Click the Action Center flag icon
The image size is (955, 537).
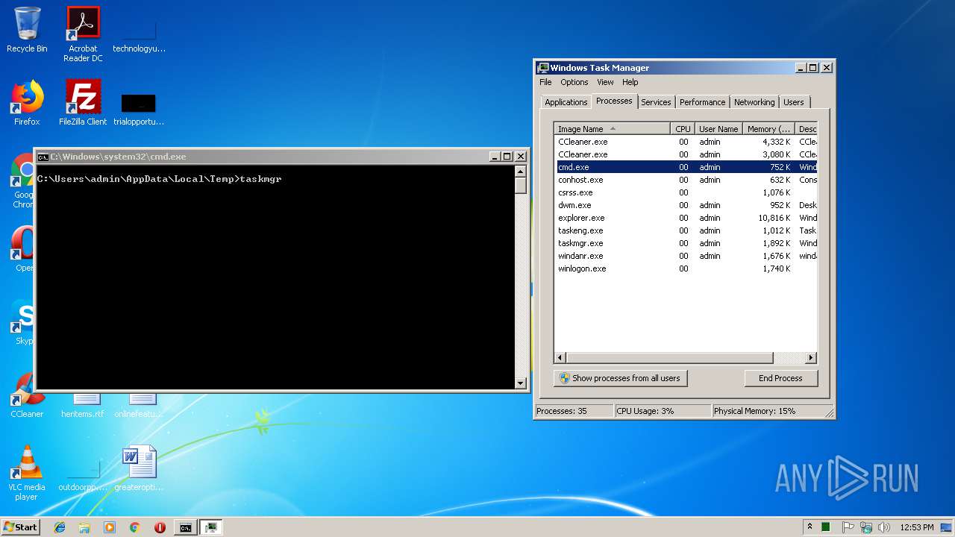848,527
